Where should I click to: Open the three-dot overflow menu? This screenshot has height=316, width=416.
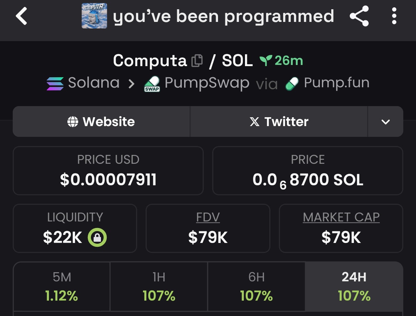tap(394, 17)
